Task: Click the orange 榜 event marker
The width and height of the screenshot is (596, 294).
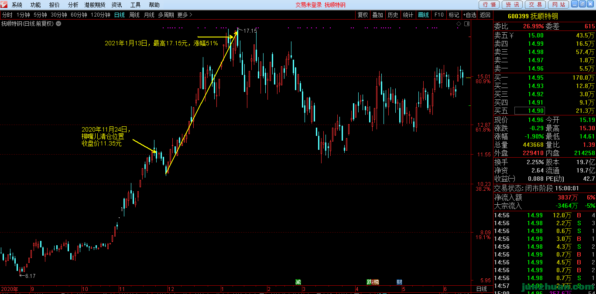Action: point(376,282)
